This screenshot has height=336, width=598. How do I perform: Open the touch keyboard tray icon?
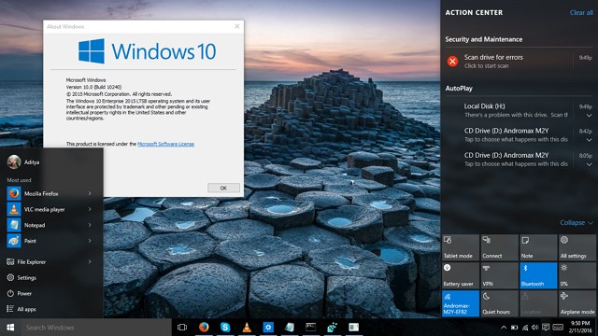(558, 328)
